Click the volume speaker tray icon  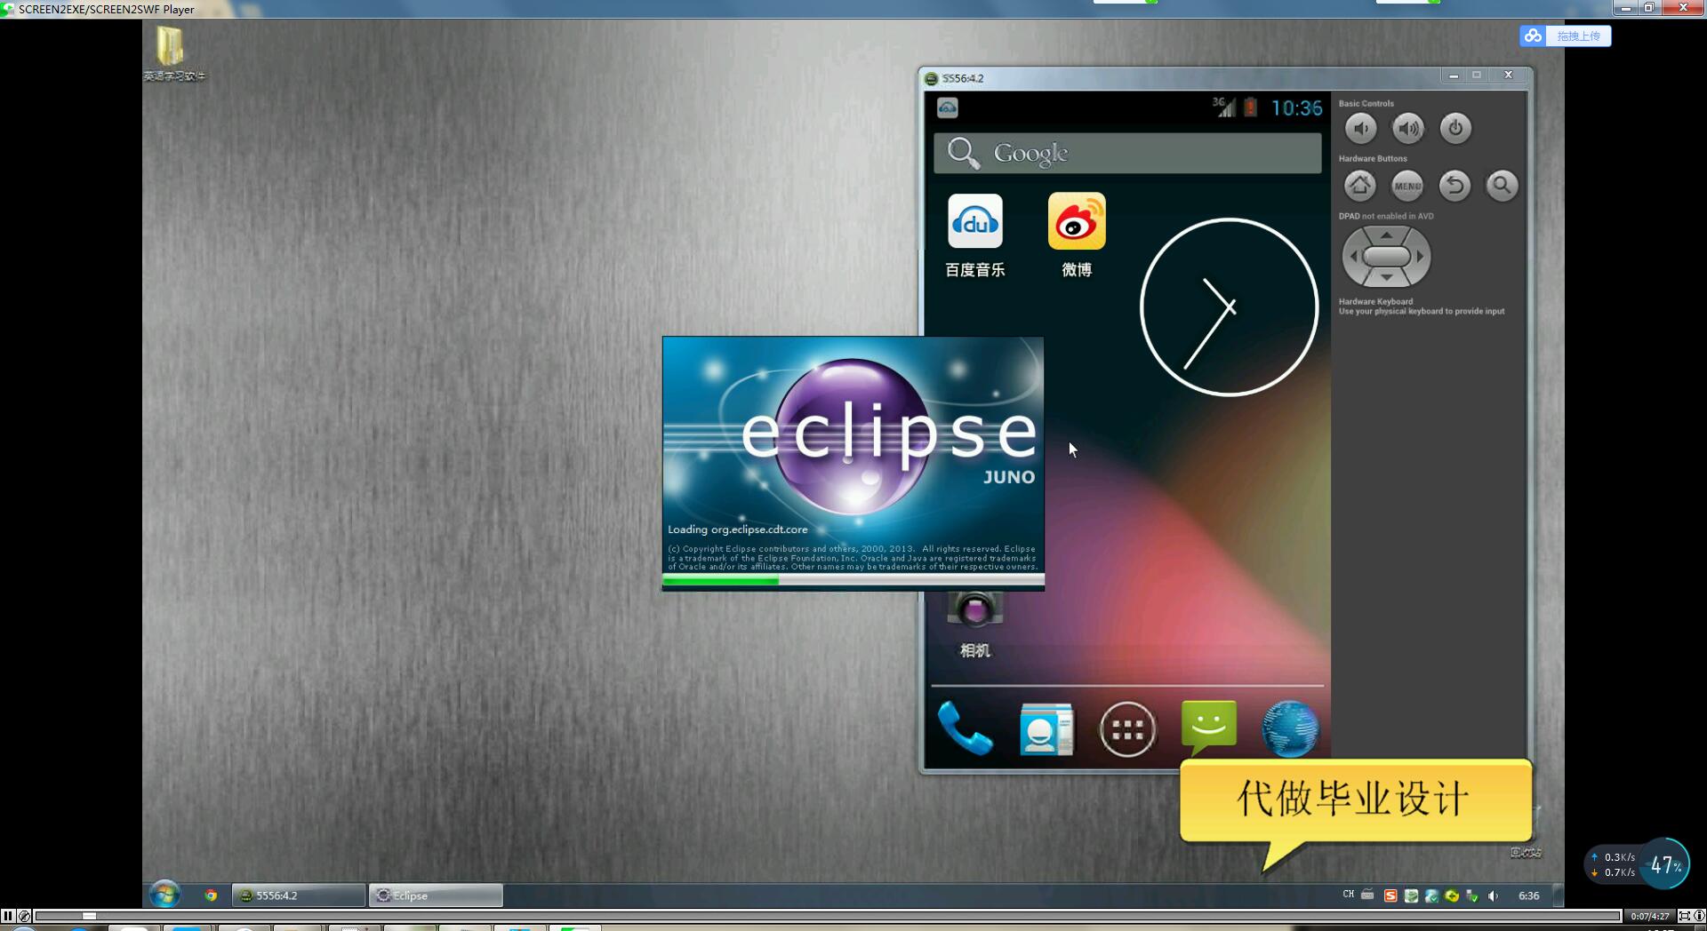pyautogui.click(x=1494, y=895)
